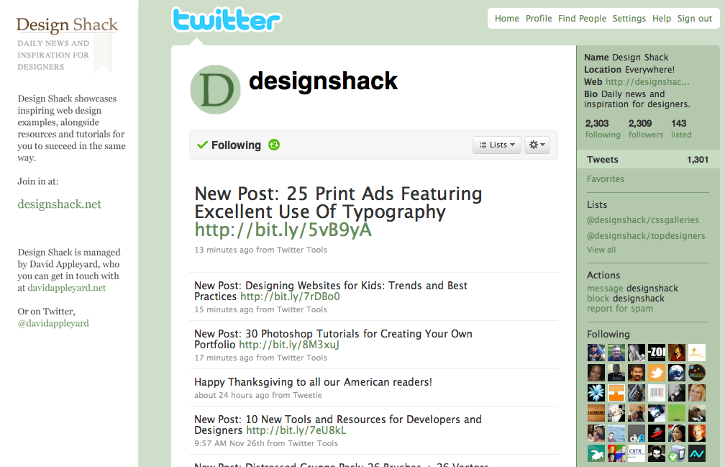The width and height of the screenshot is (725, 467).
Task: Open Favorites in sidebar
Action: coord(606,179)
